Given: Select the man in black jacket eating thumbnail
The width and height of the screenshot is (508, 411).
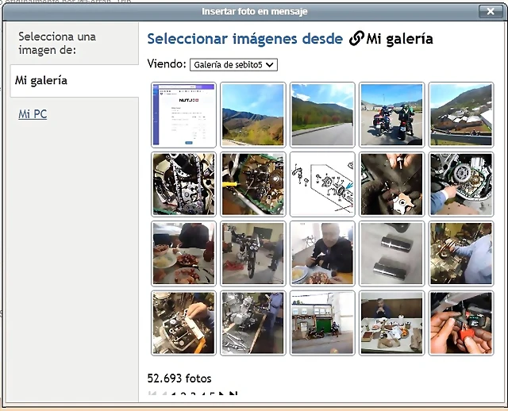Looking at the screenshot, I should point(322,254).
